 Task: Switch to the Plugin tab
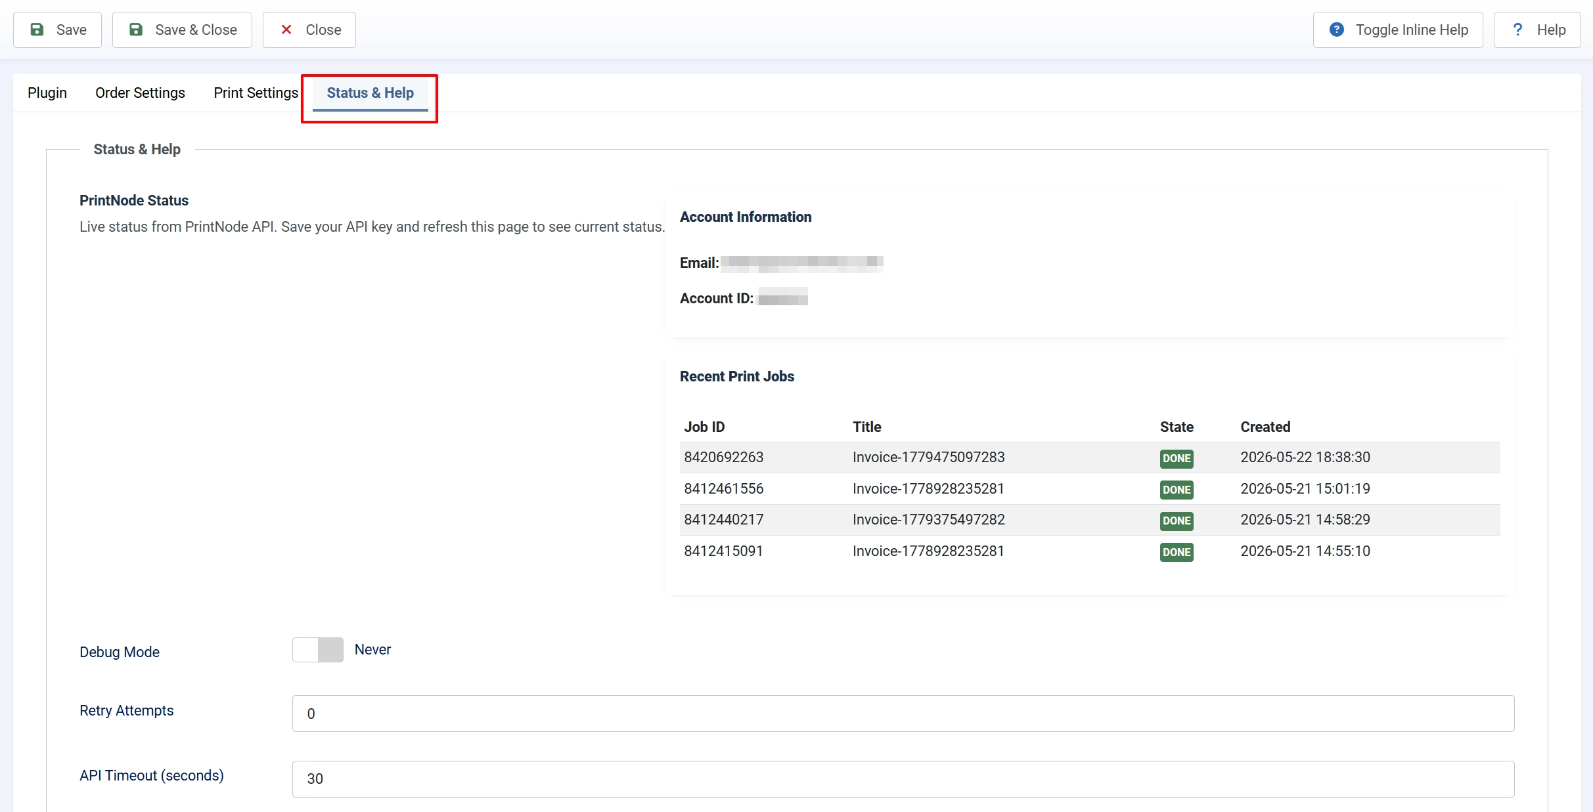coord(47,93)
